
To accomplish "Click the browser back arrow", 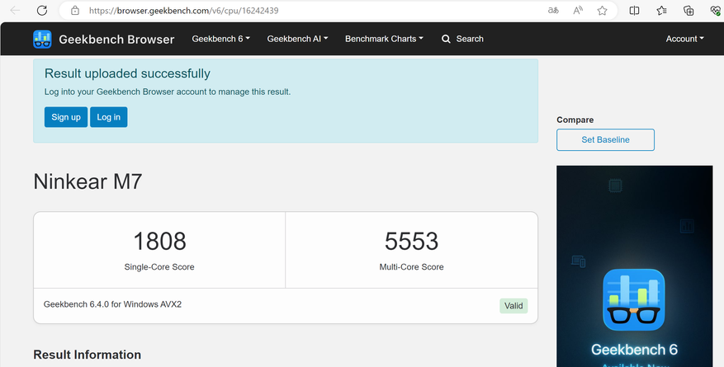I will click(15, 10).
